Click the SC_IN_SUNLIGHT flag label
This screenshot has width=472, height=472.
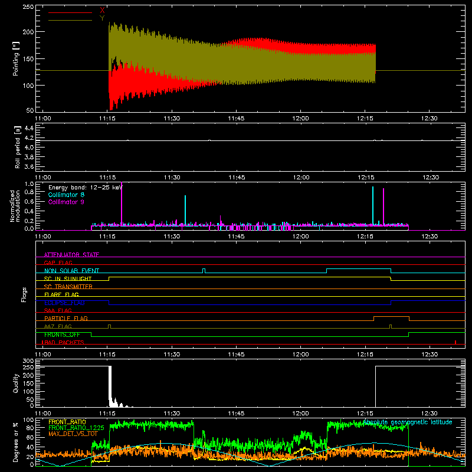68,278
